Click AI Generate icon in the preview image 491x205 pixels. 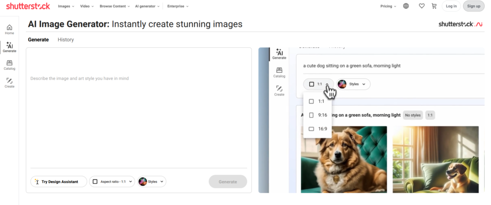point(279,54)
